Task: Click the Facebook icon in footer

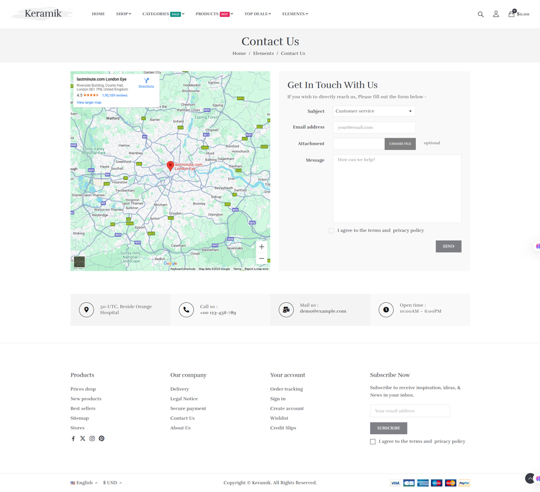Action: click(73, 439)
